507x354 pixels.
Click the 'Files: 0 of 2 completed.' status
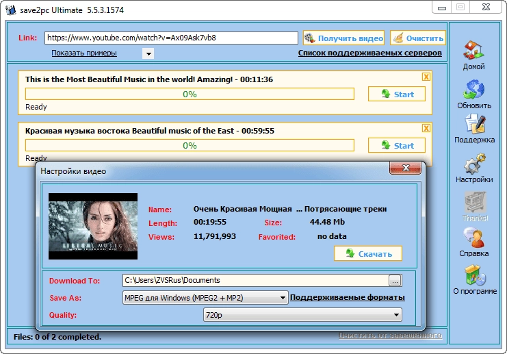point(57,337)
